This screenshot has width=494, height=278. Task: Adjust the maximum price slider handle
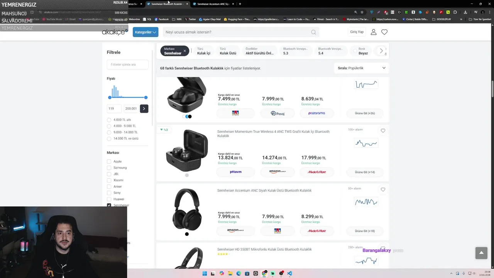[x=146, y=97]
